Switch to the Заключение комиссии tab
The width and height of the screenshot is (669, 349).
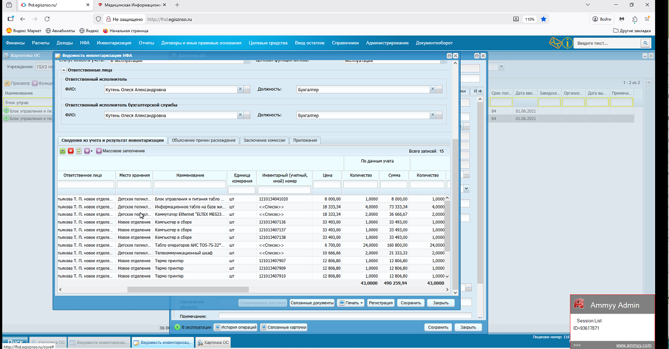point(264,140)
